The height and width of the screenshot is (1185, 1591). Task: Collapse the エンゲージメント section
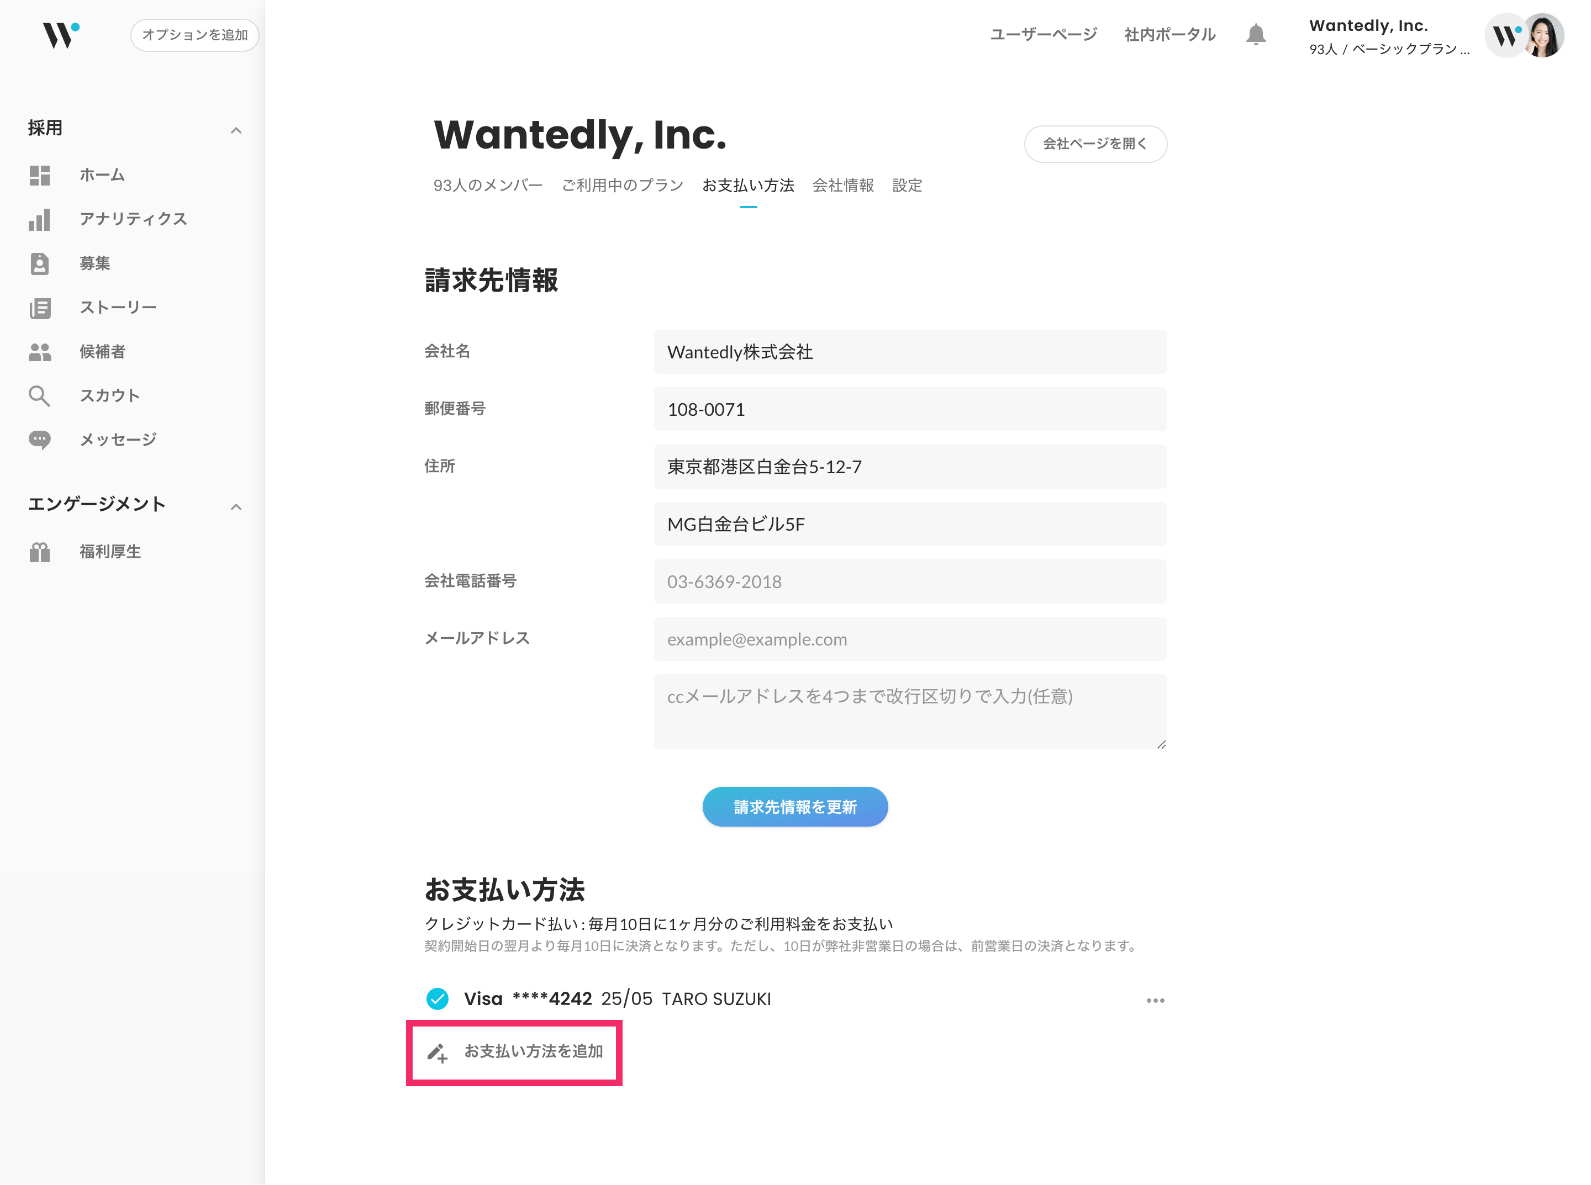235,506
